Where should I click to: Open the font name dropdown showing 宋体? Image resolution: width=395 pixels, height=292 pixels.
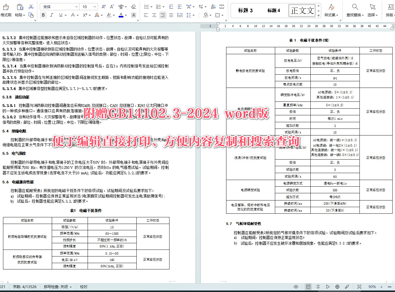pyautogui.click(x=59, y=6)
